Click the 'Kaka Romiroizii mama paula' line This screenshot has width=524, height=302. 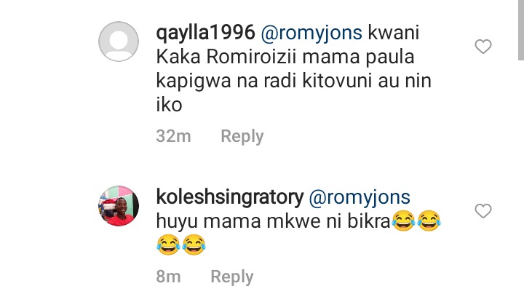point(285,57)
